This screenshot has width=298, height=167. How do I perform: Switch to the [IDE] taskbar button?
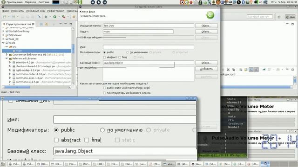pos(99,164)
